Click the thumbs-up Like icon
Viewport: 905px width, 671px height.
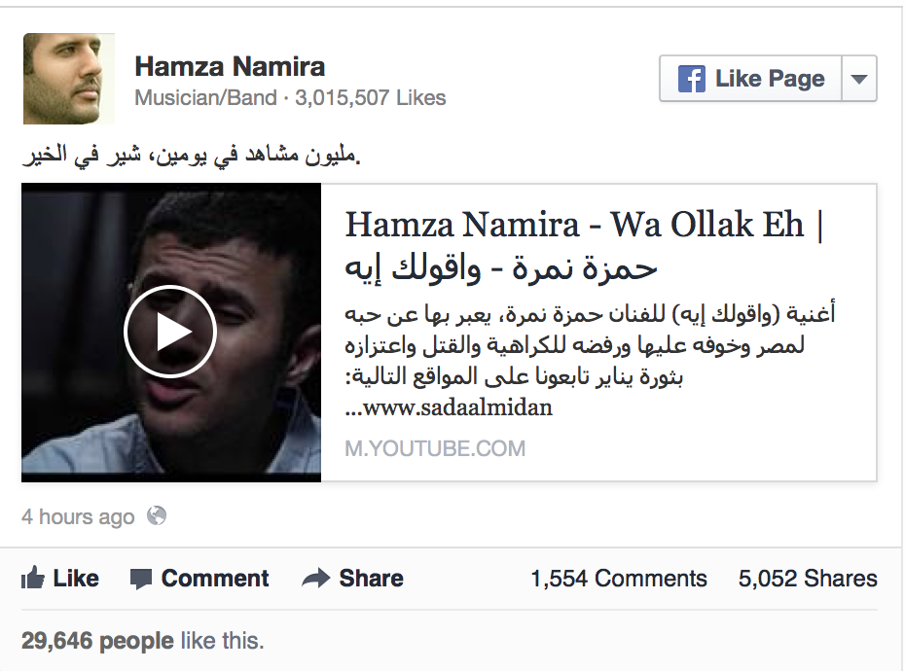33,578
